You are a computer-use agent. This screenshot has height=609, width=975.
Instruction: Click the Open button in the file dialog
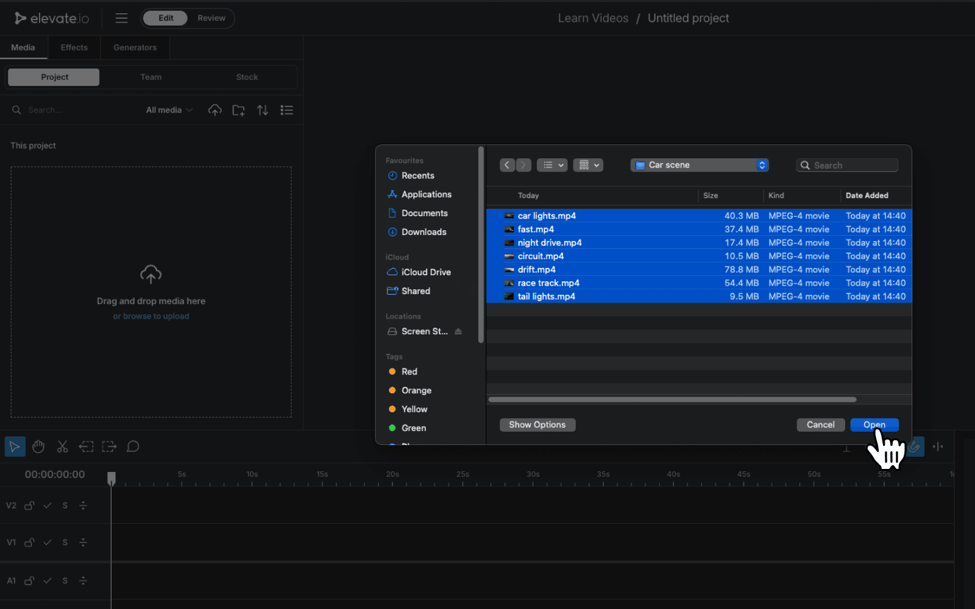[874, 425]
